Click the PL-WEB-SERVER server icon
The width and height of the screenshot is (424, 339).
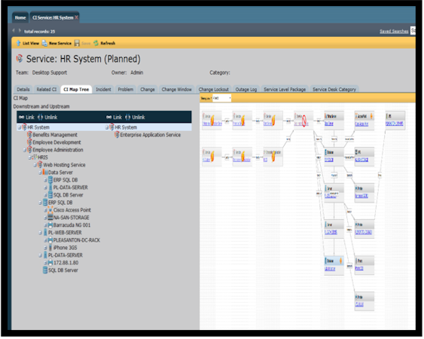45,233
